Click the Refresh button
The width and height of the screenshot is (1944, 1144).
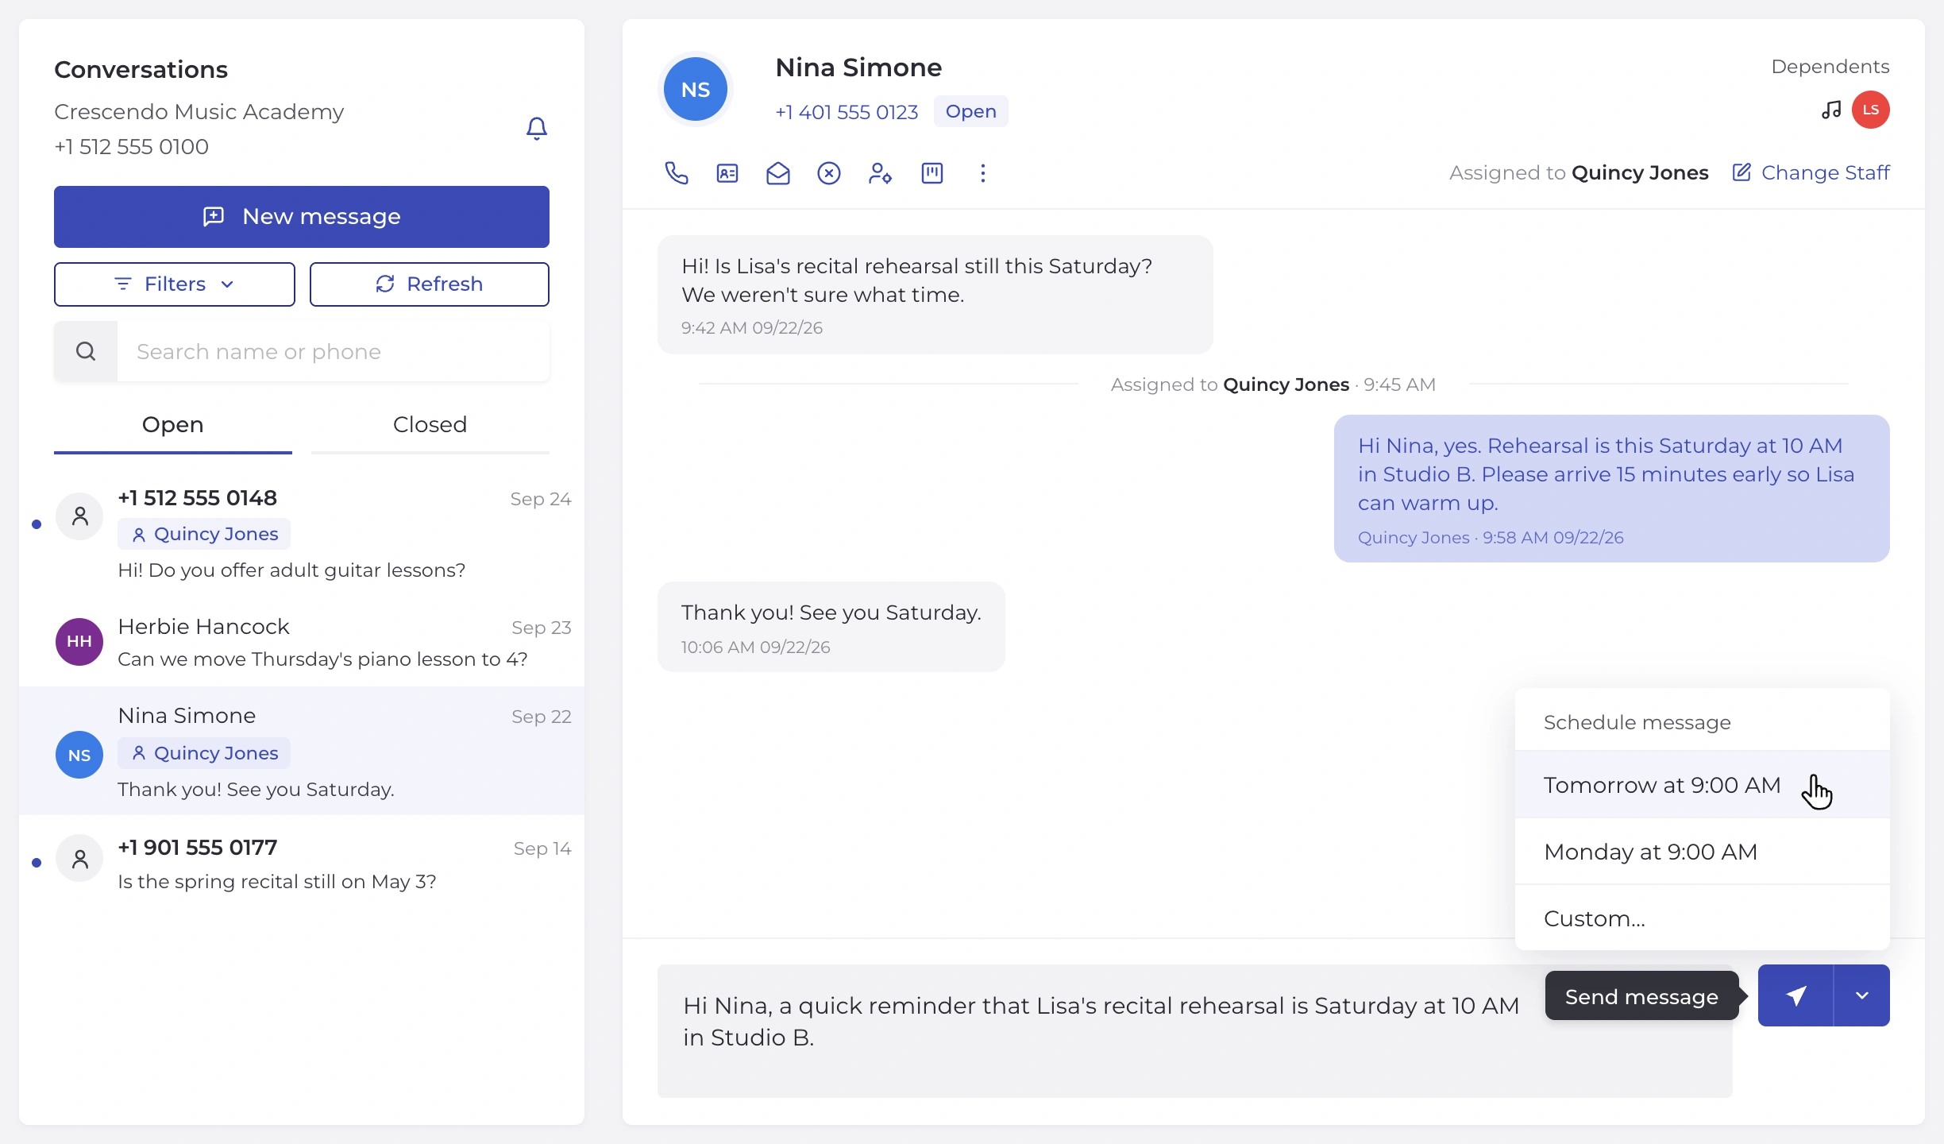point(430,284)
